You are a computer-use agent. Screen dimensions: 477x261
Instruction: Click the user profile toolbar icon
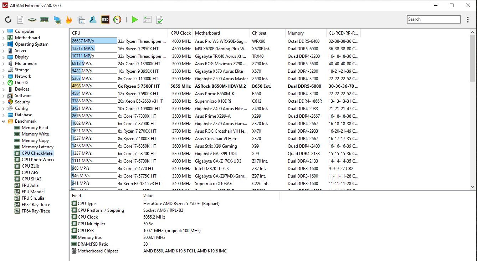(x=93, y=20)
